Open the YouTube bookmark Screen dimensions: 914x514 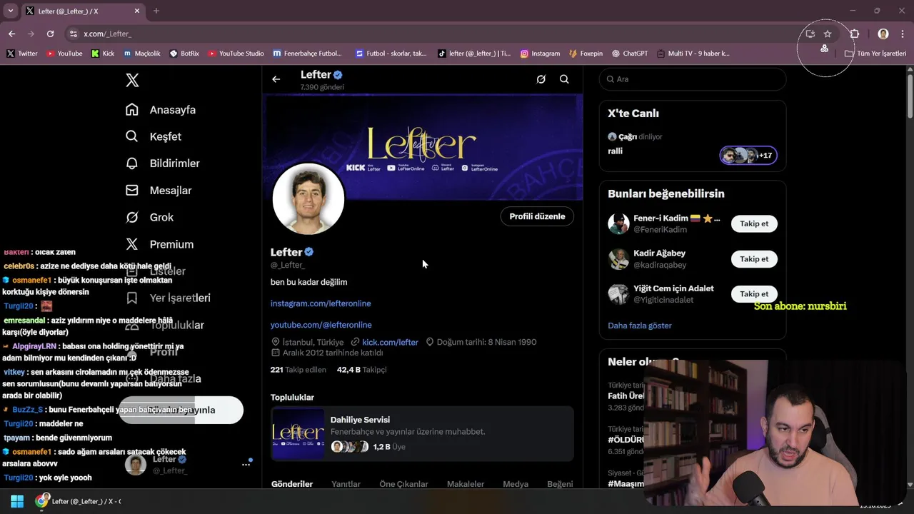[64, 54]
